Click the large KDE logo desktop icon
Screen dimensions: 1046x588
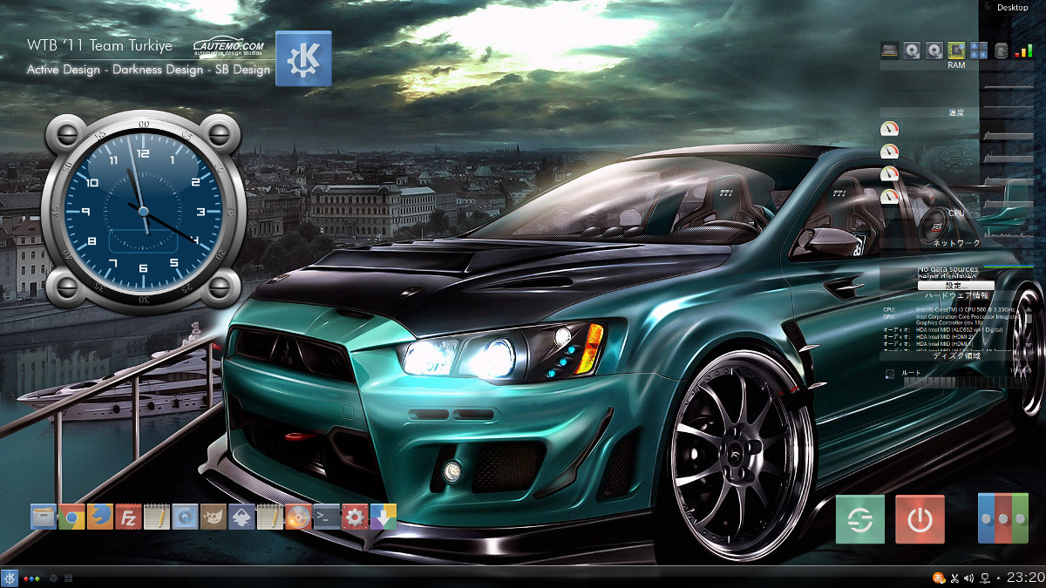pyautogui.click(x=303, y=58)
